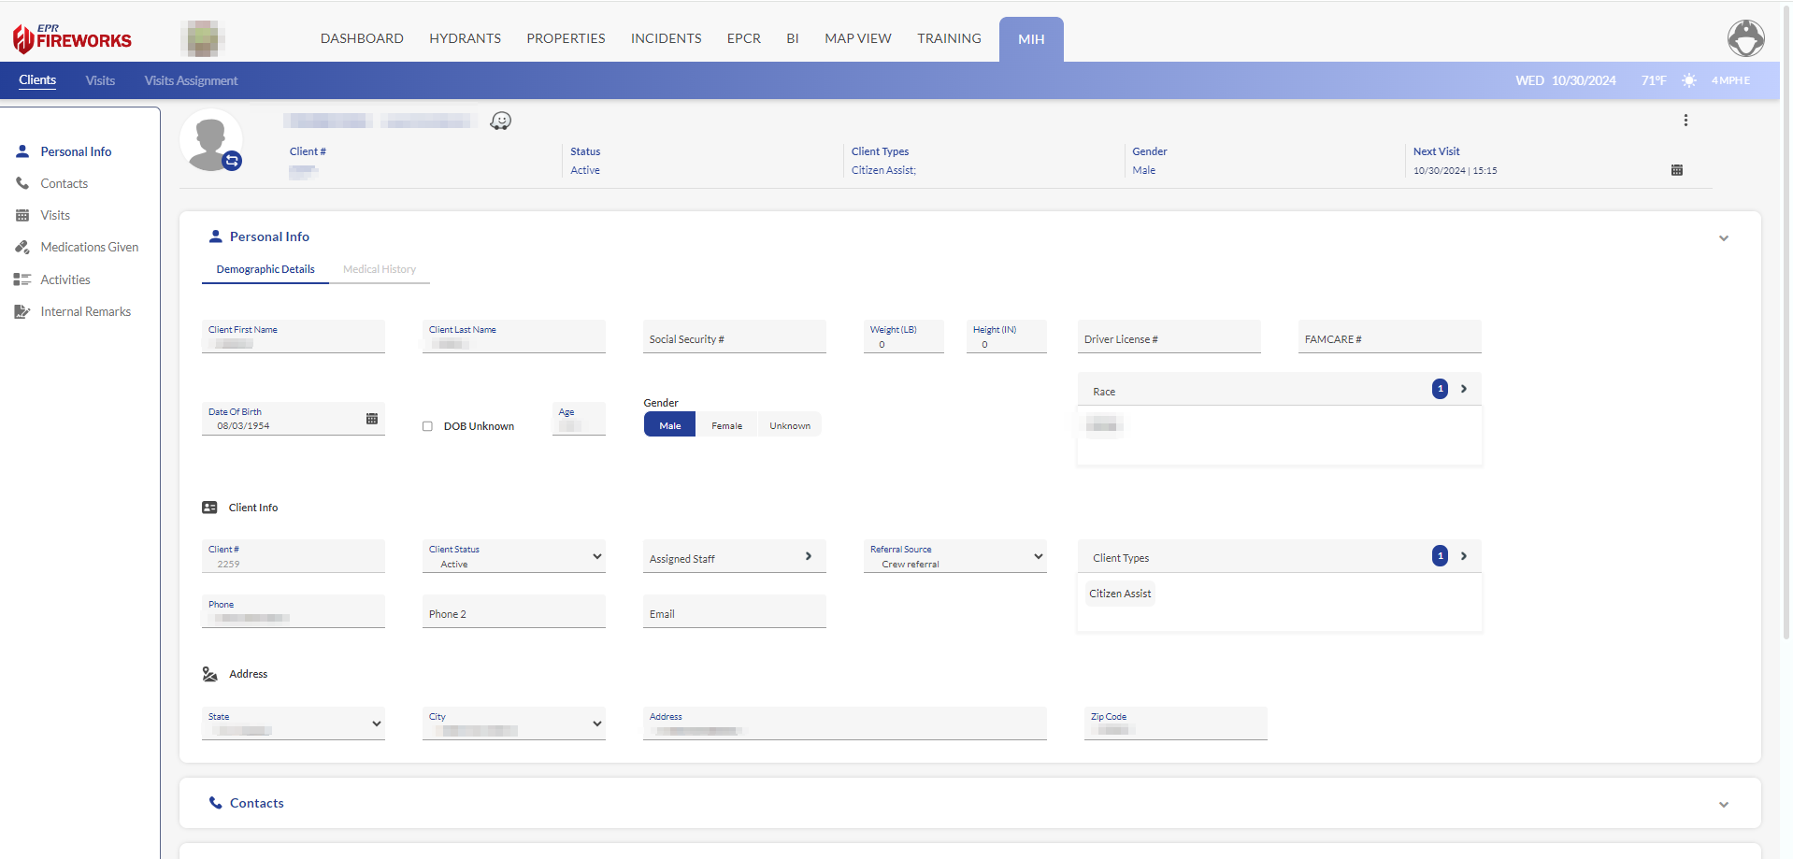Image resolution: width=1793 pixels, height=859 pixels.
Task: Open the Date Of Birth calendar picker
Action: 372,419
